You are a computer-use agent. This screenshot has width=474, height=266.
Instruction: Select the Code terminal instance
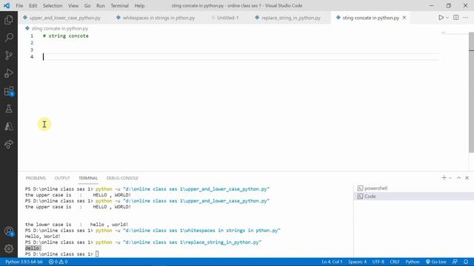pyautogui.click(x=413, y=197)
